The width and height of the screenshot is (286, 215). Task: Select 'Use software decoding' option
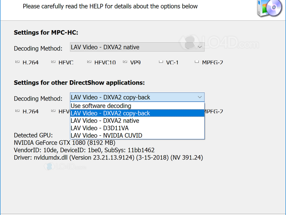137,106
